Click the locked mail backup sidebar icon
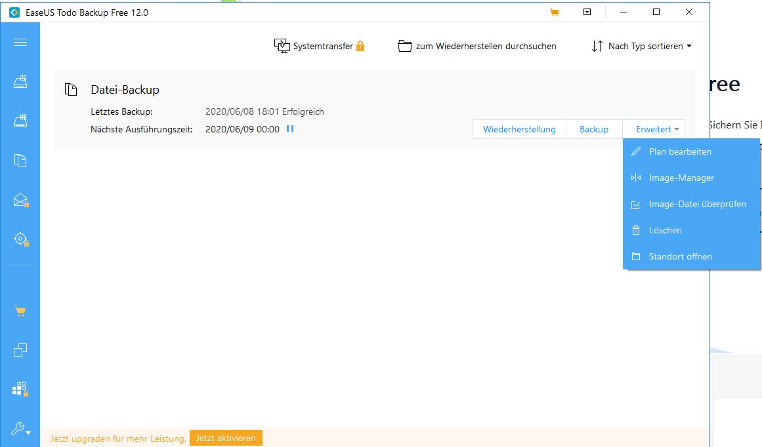 click(x=20, y=199)
